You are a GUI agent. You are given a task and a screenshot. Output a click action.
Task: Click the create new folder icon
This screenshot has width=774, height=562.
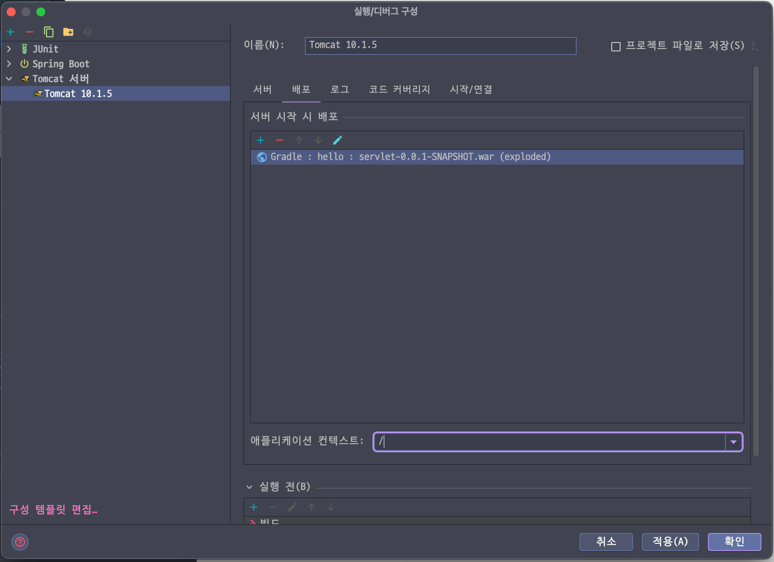coord(68,32)
